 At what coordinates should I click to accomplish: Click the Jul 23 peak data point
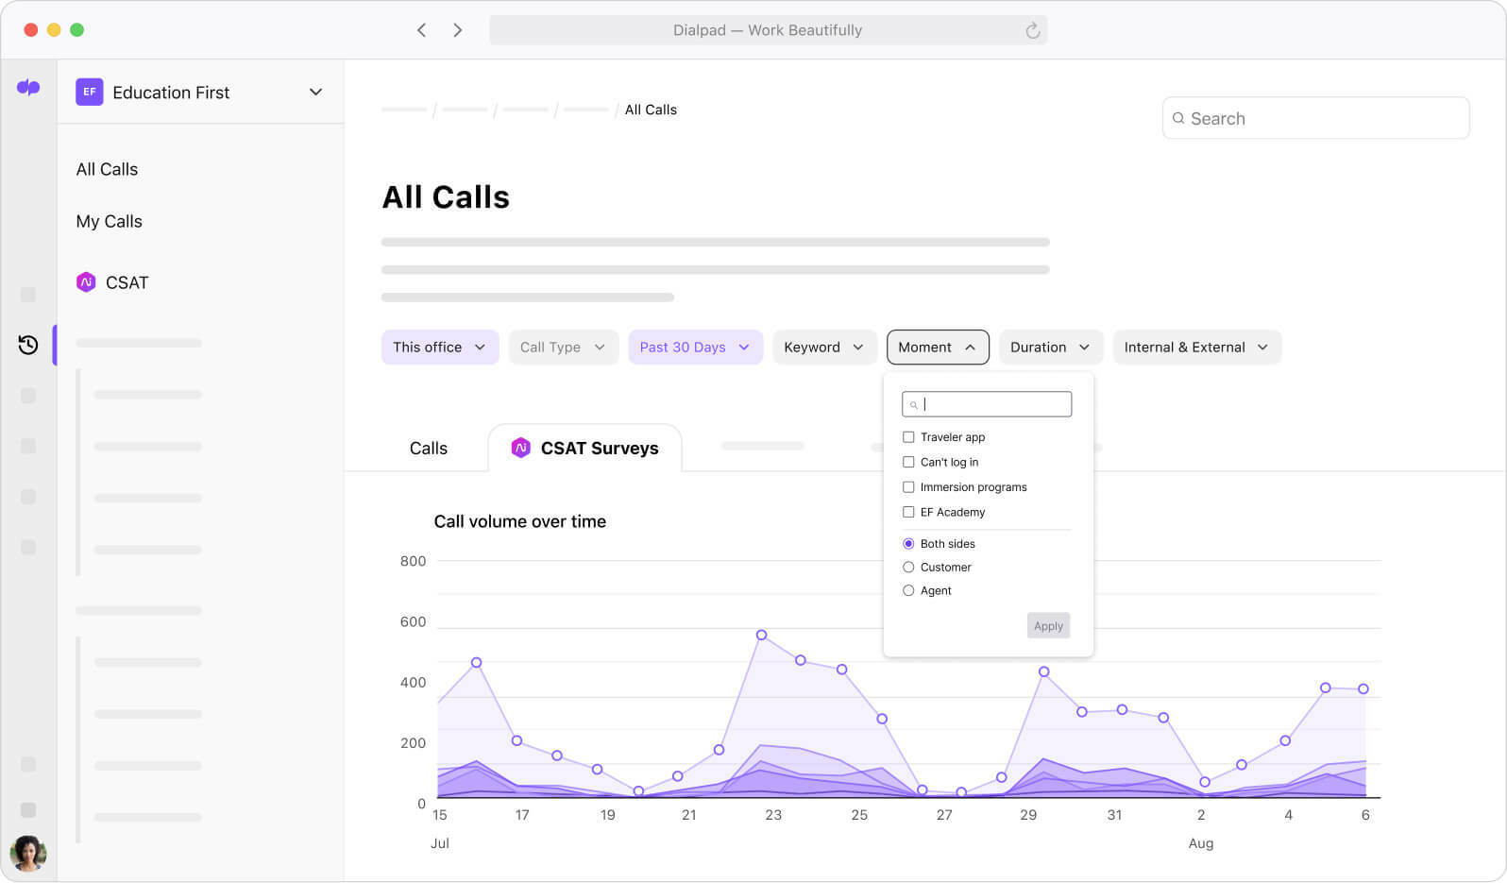(761, 635)
